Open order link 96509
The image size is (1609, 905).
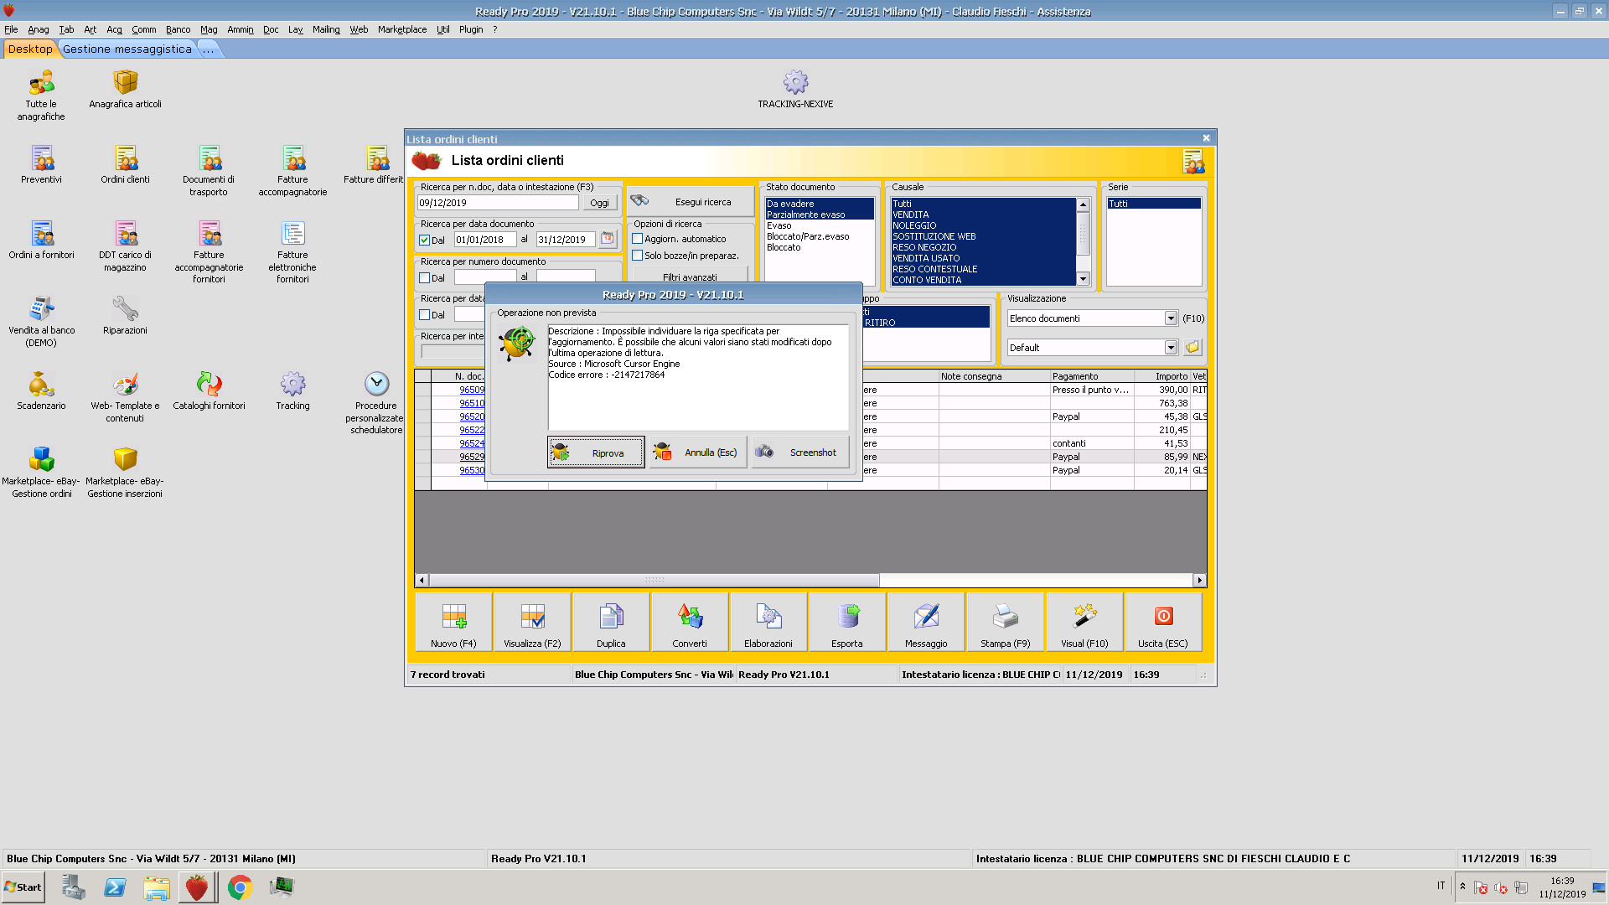point(472,390)
